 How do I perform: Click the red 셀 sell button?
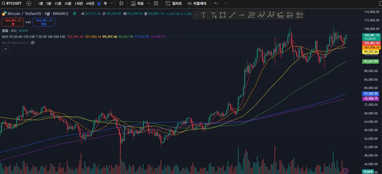point(13,22)
